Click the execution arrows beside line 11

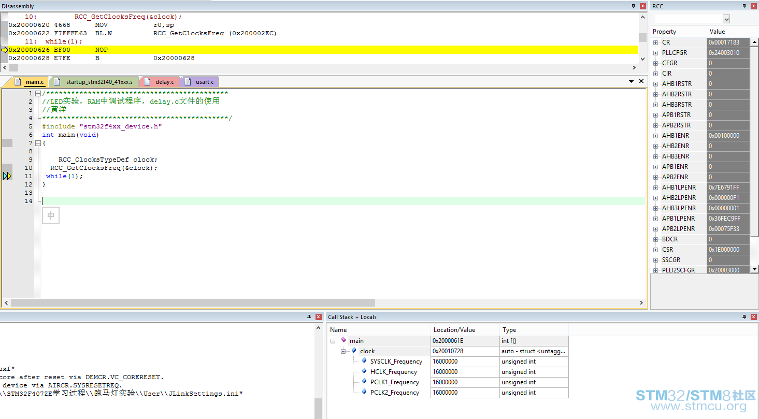[7, 176]
